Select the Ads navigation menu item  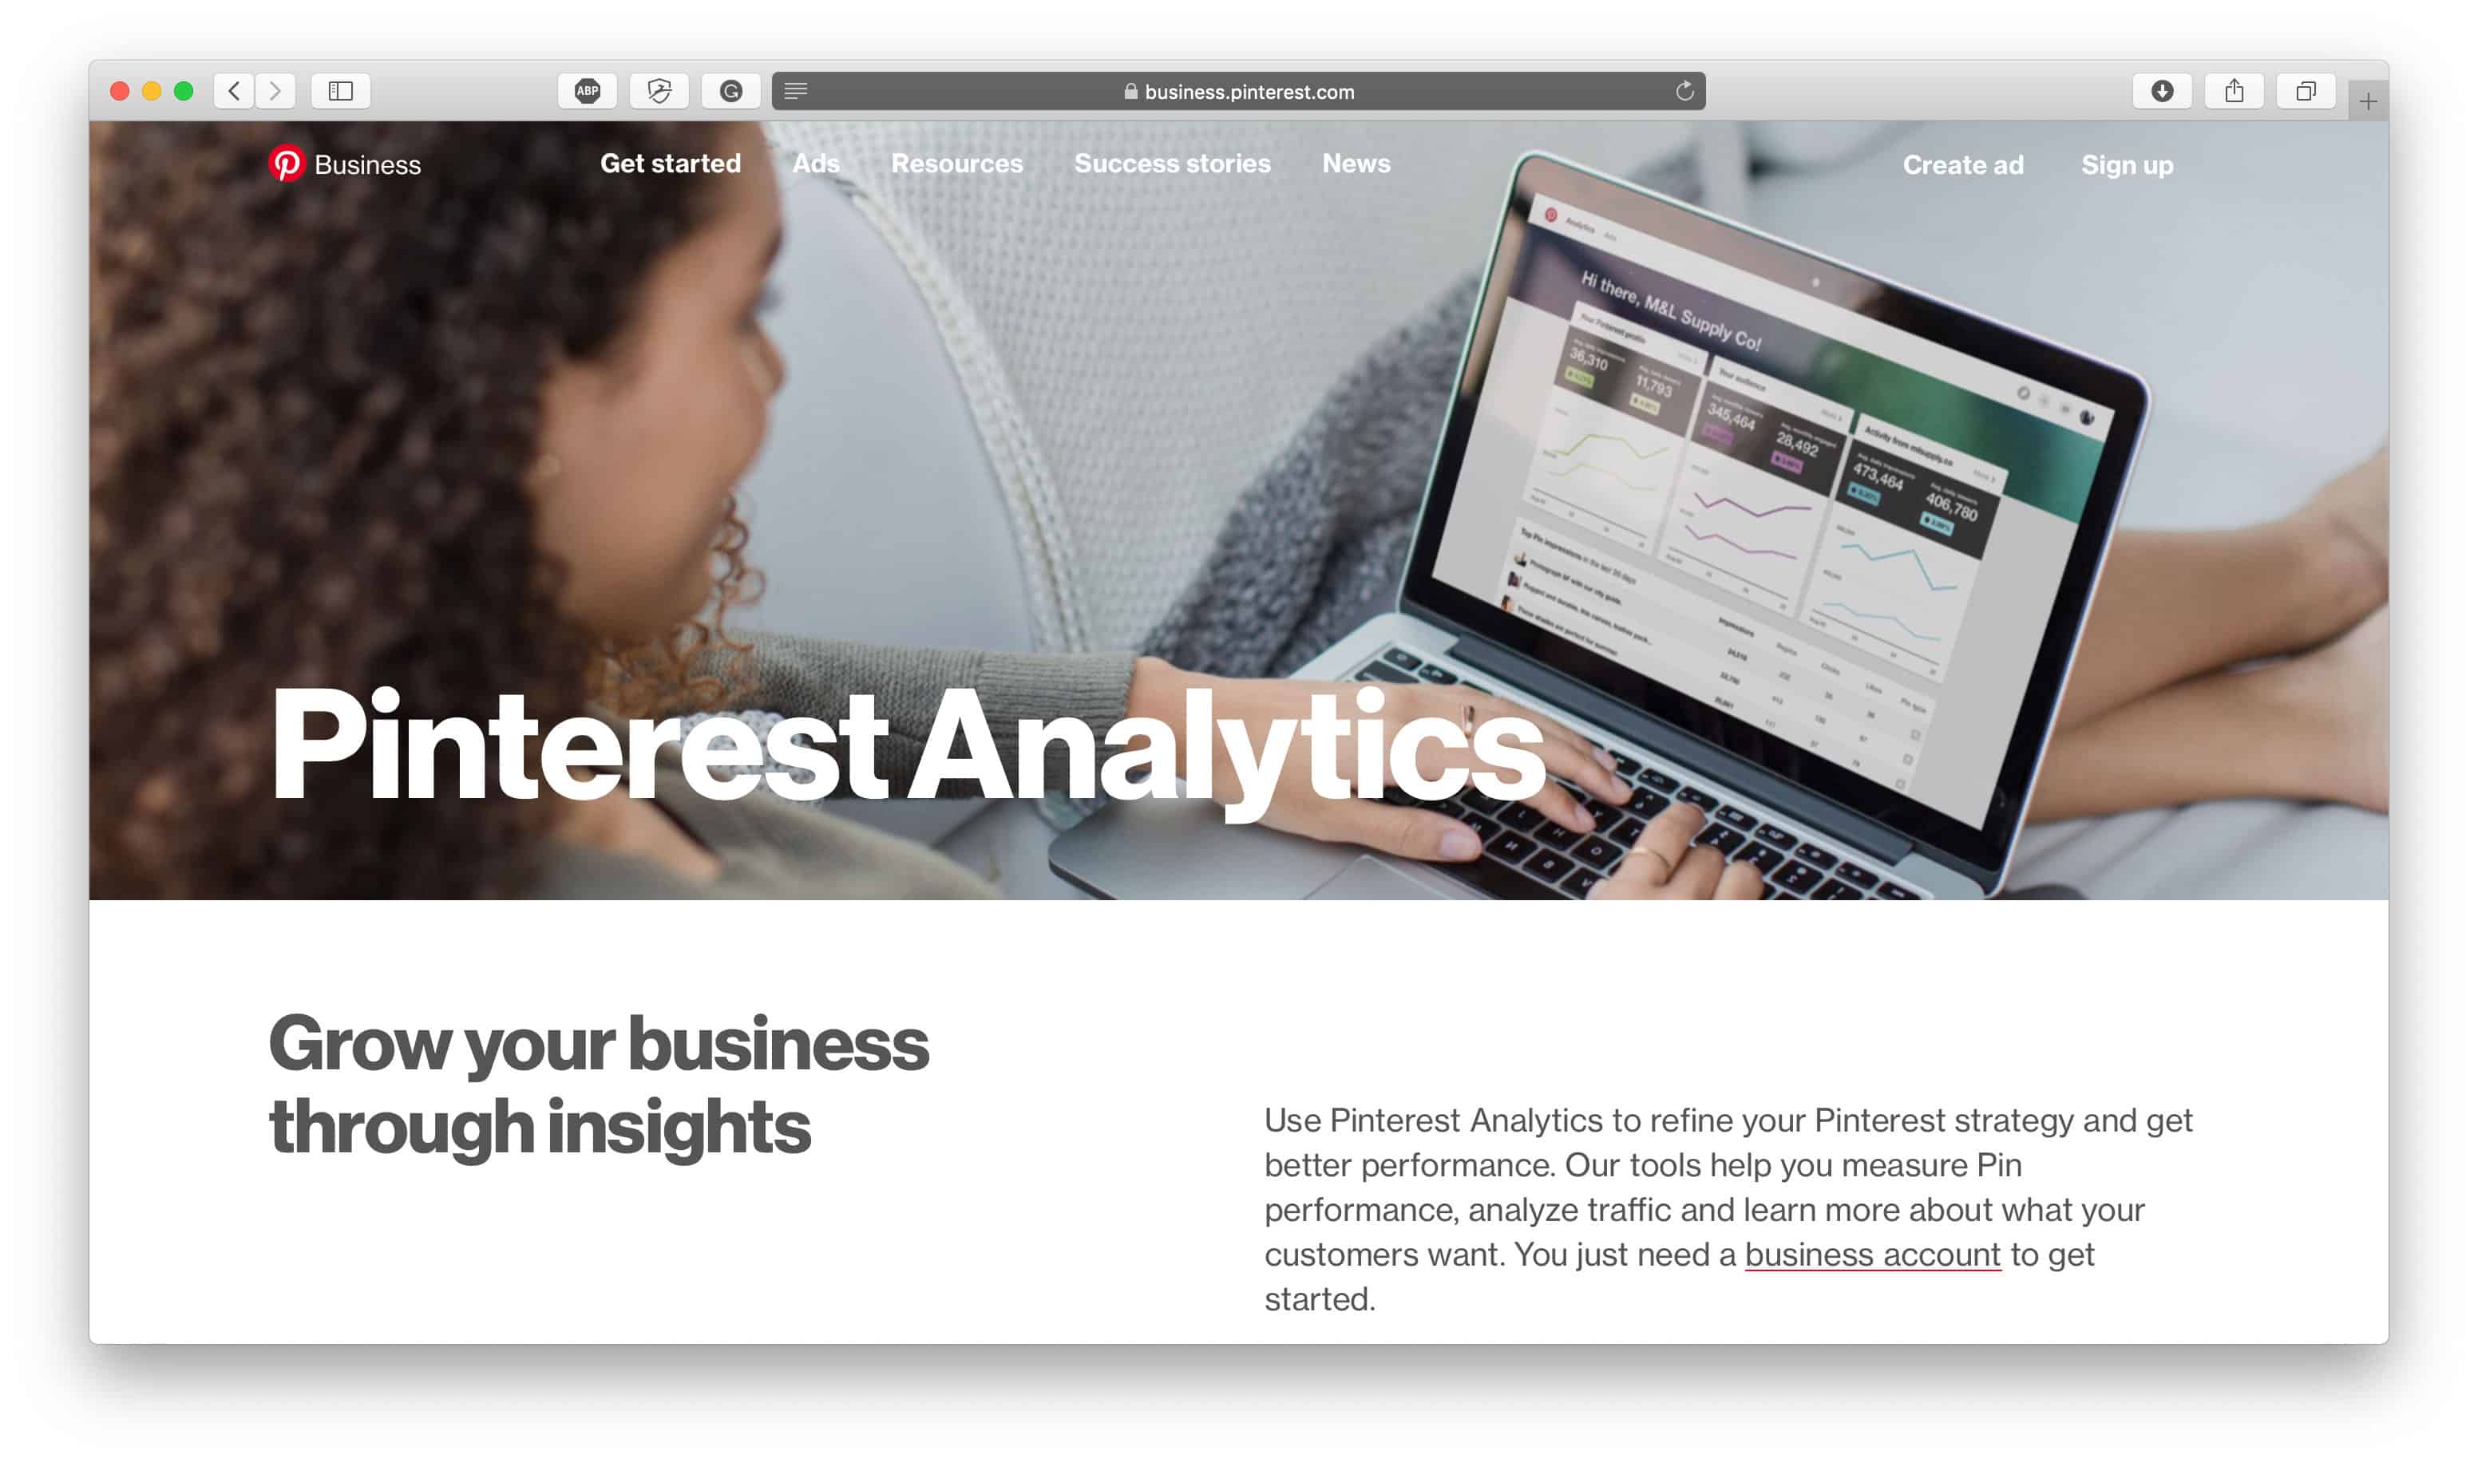click(814, 164)
